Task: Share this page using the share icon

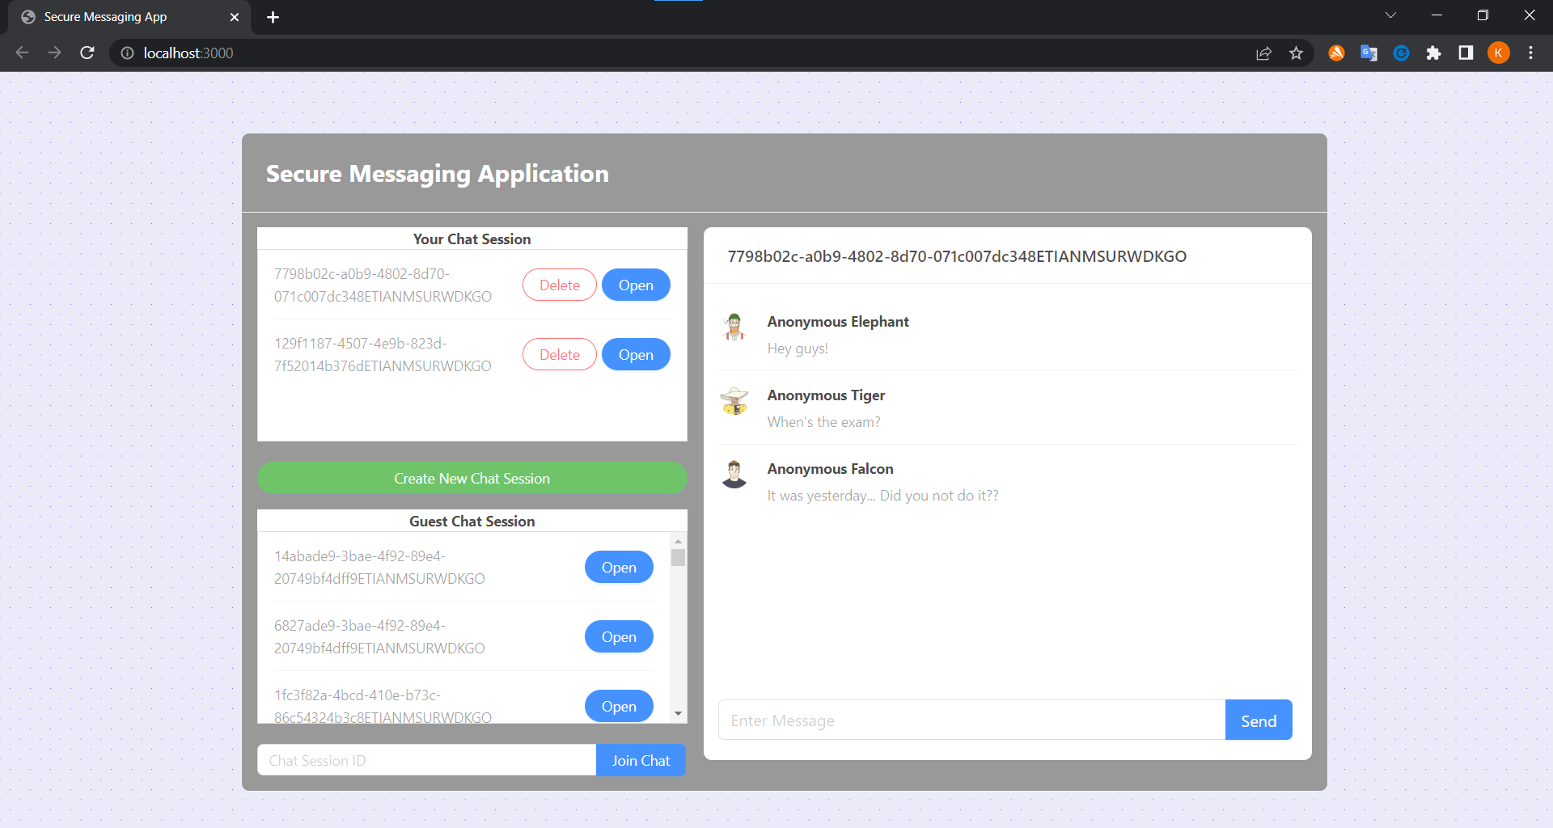Action: [x=1263, y=53]
